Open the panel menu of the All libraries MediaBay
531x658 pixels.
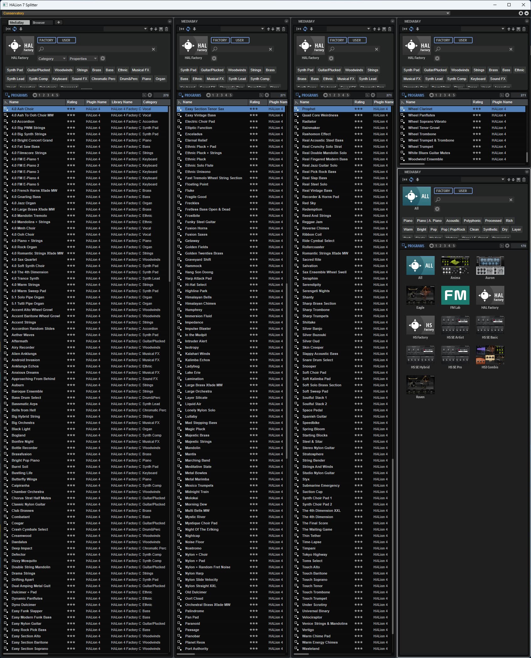click(527, 172)
